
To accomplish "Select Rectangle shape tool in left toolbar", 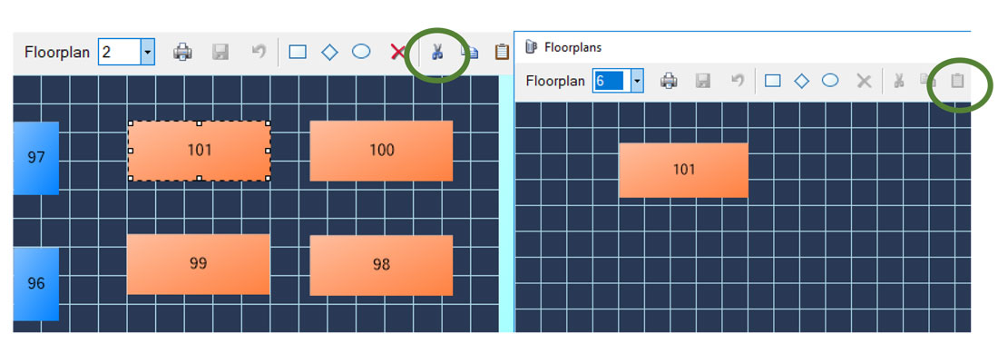I will 298,53.
